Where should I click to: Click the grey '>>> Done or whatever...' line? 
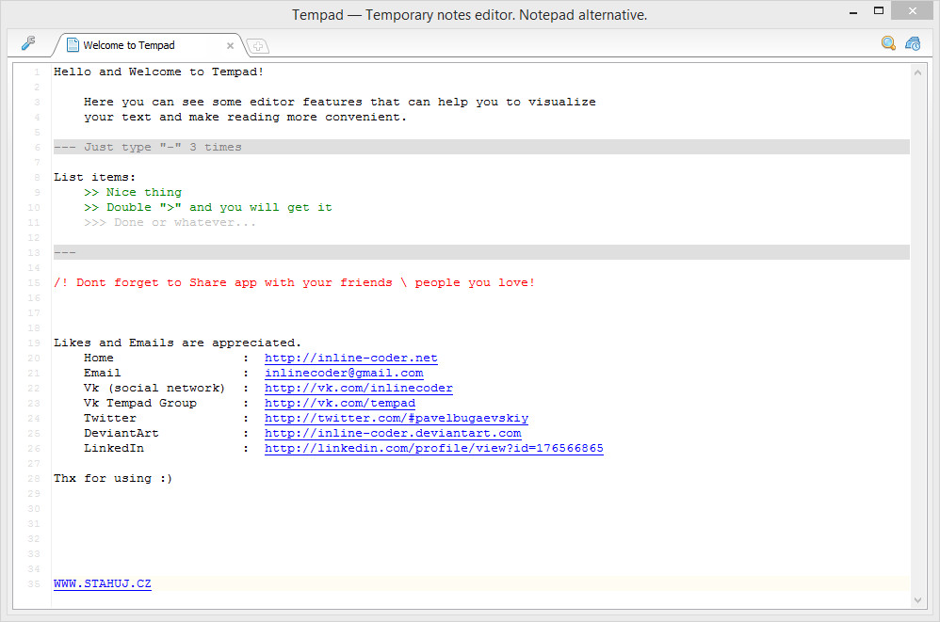(x=170, y=222)
